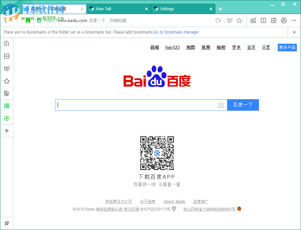The image size is (301, 230).
Task: Click the pin icon at sidebar bottom
Action: point(7,223)
